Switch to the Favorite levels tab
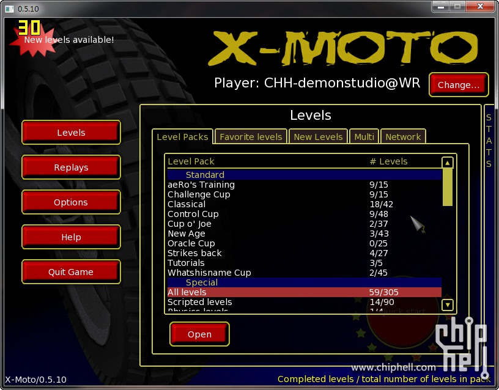Image resolution: width=499 pixels, height=390 pixels. [x=251, y=137]
